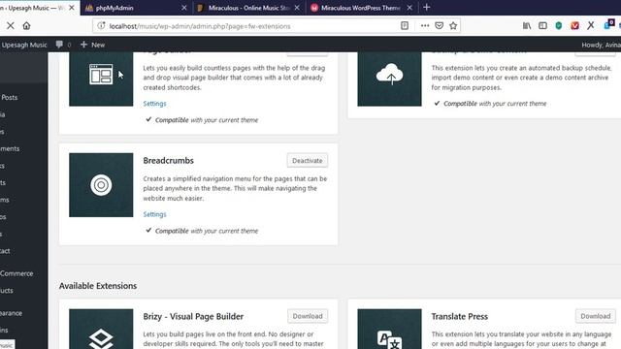Switch to Miraculous Online Music Store tab
The width and height of the screenshot is (621, 349).
(249, 8)
